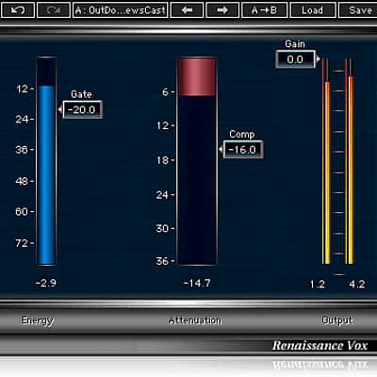This screenshot has height=377, width=377.
Task: Click the Comp threshold arrow handle
Action: coord(221,150)
